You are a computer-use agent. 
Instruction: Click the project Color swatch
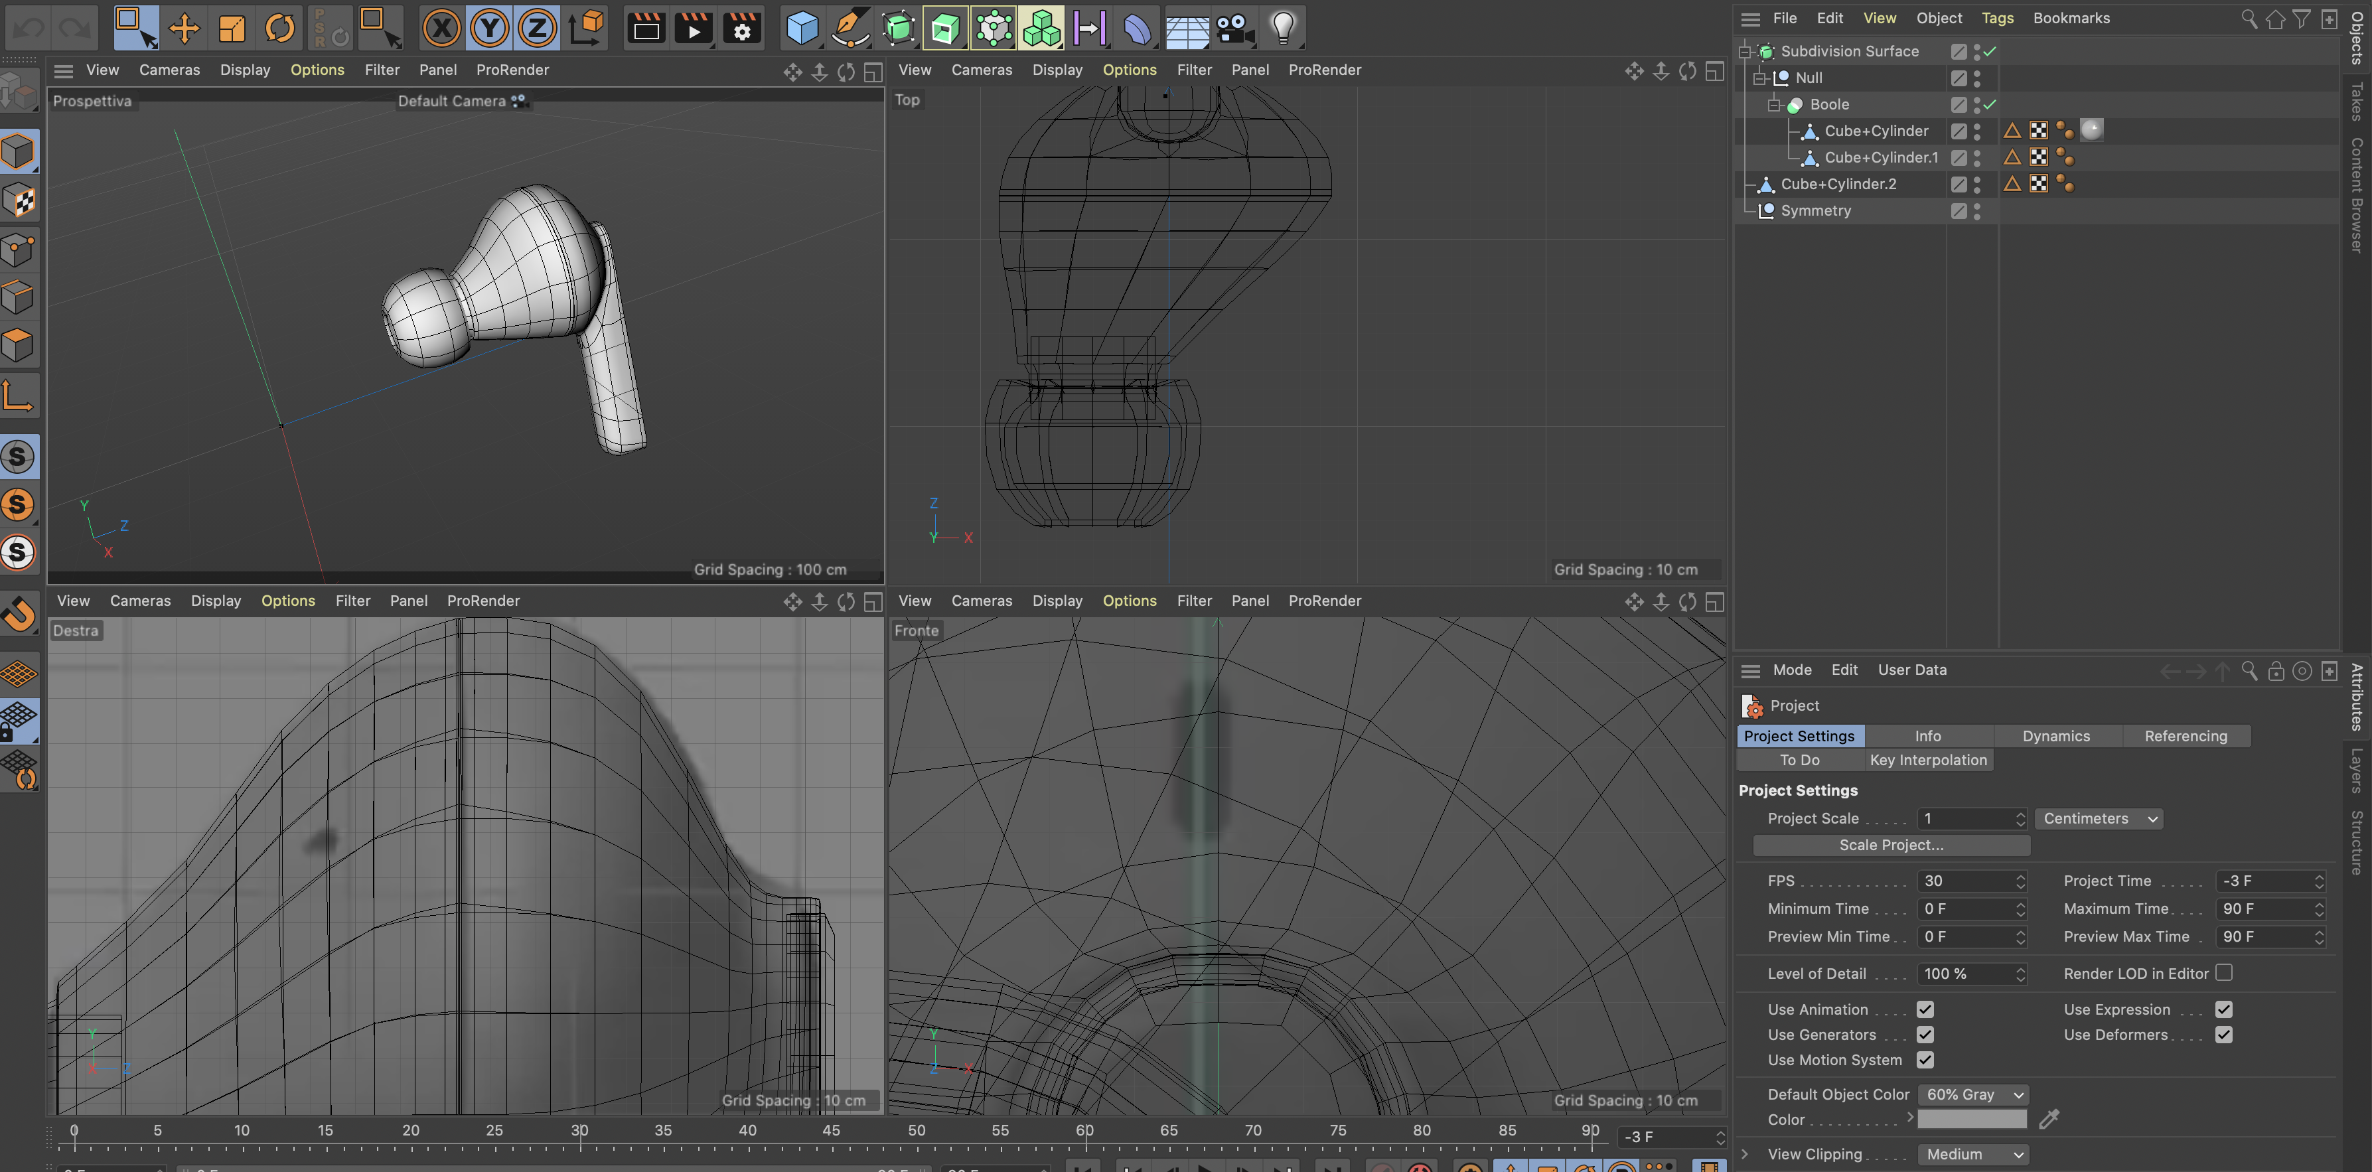[1971, 1119]
